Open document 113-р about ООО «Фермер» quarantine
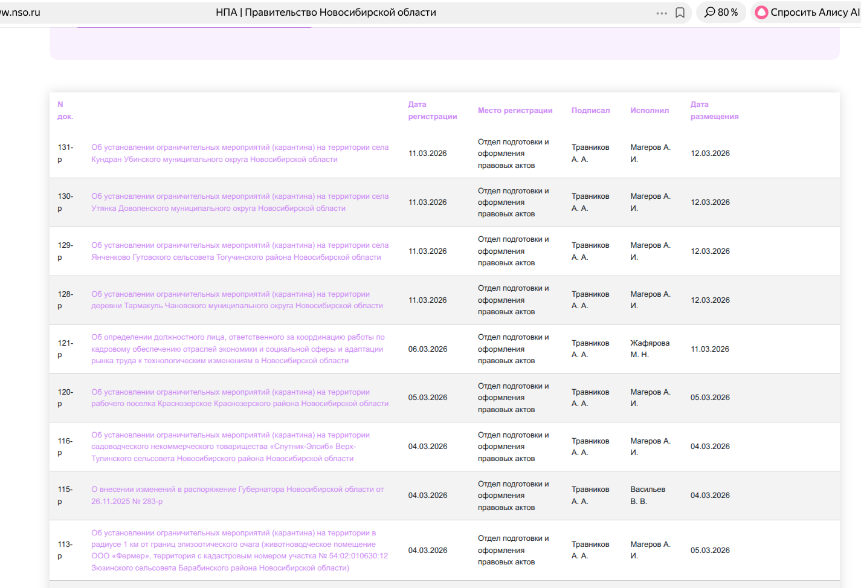Image resolution: width=861 pixels, height=588 pixels. (240, 551)
